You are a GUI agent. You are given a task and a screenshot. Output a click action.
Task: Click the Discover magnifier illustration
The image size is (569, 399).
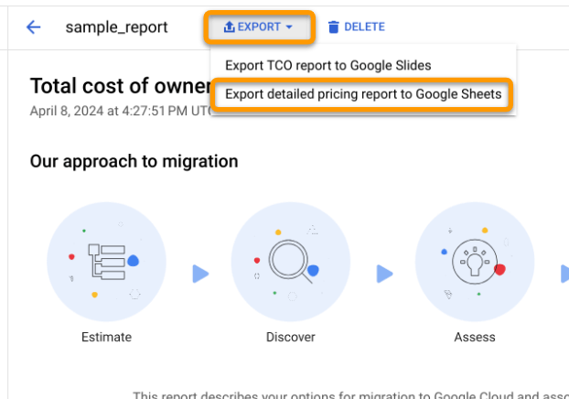point(291,262)
